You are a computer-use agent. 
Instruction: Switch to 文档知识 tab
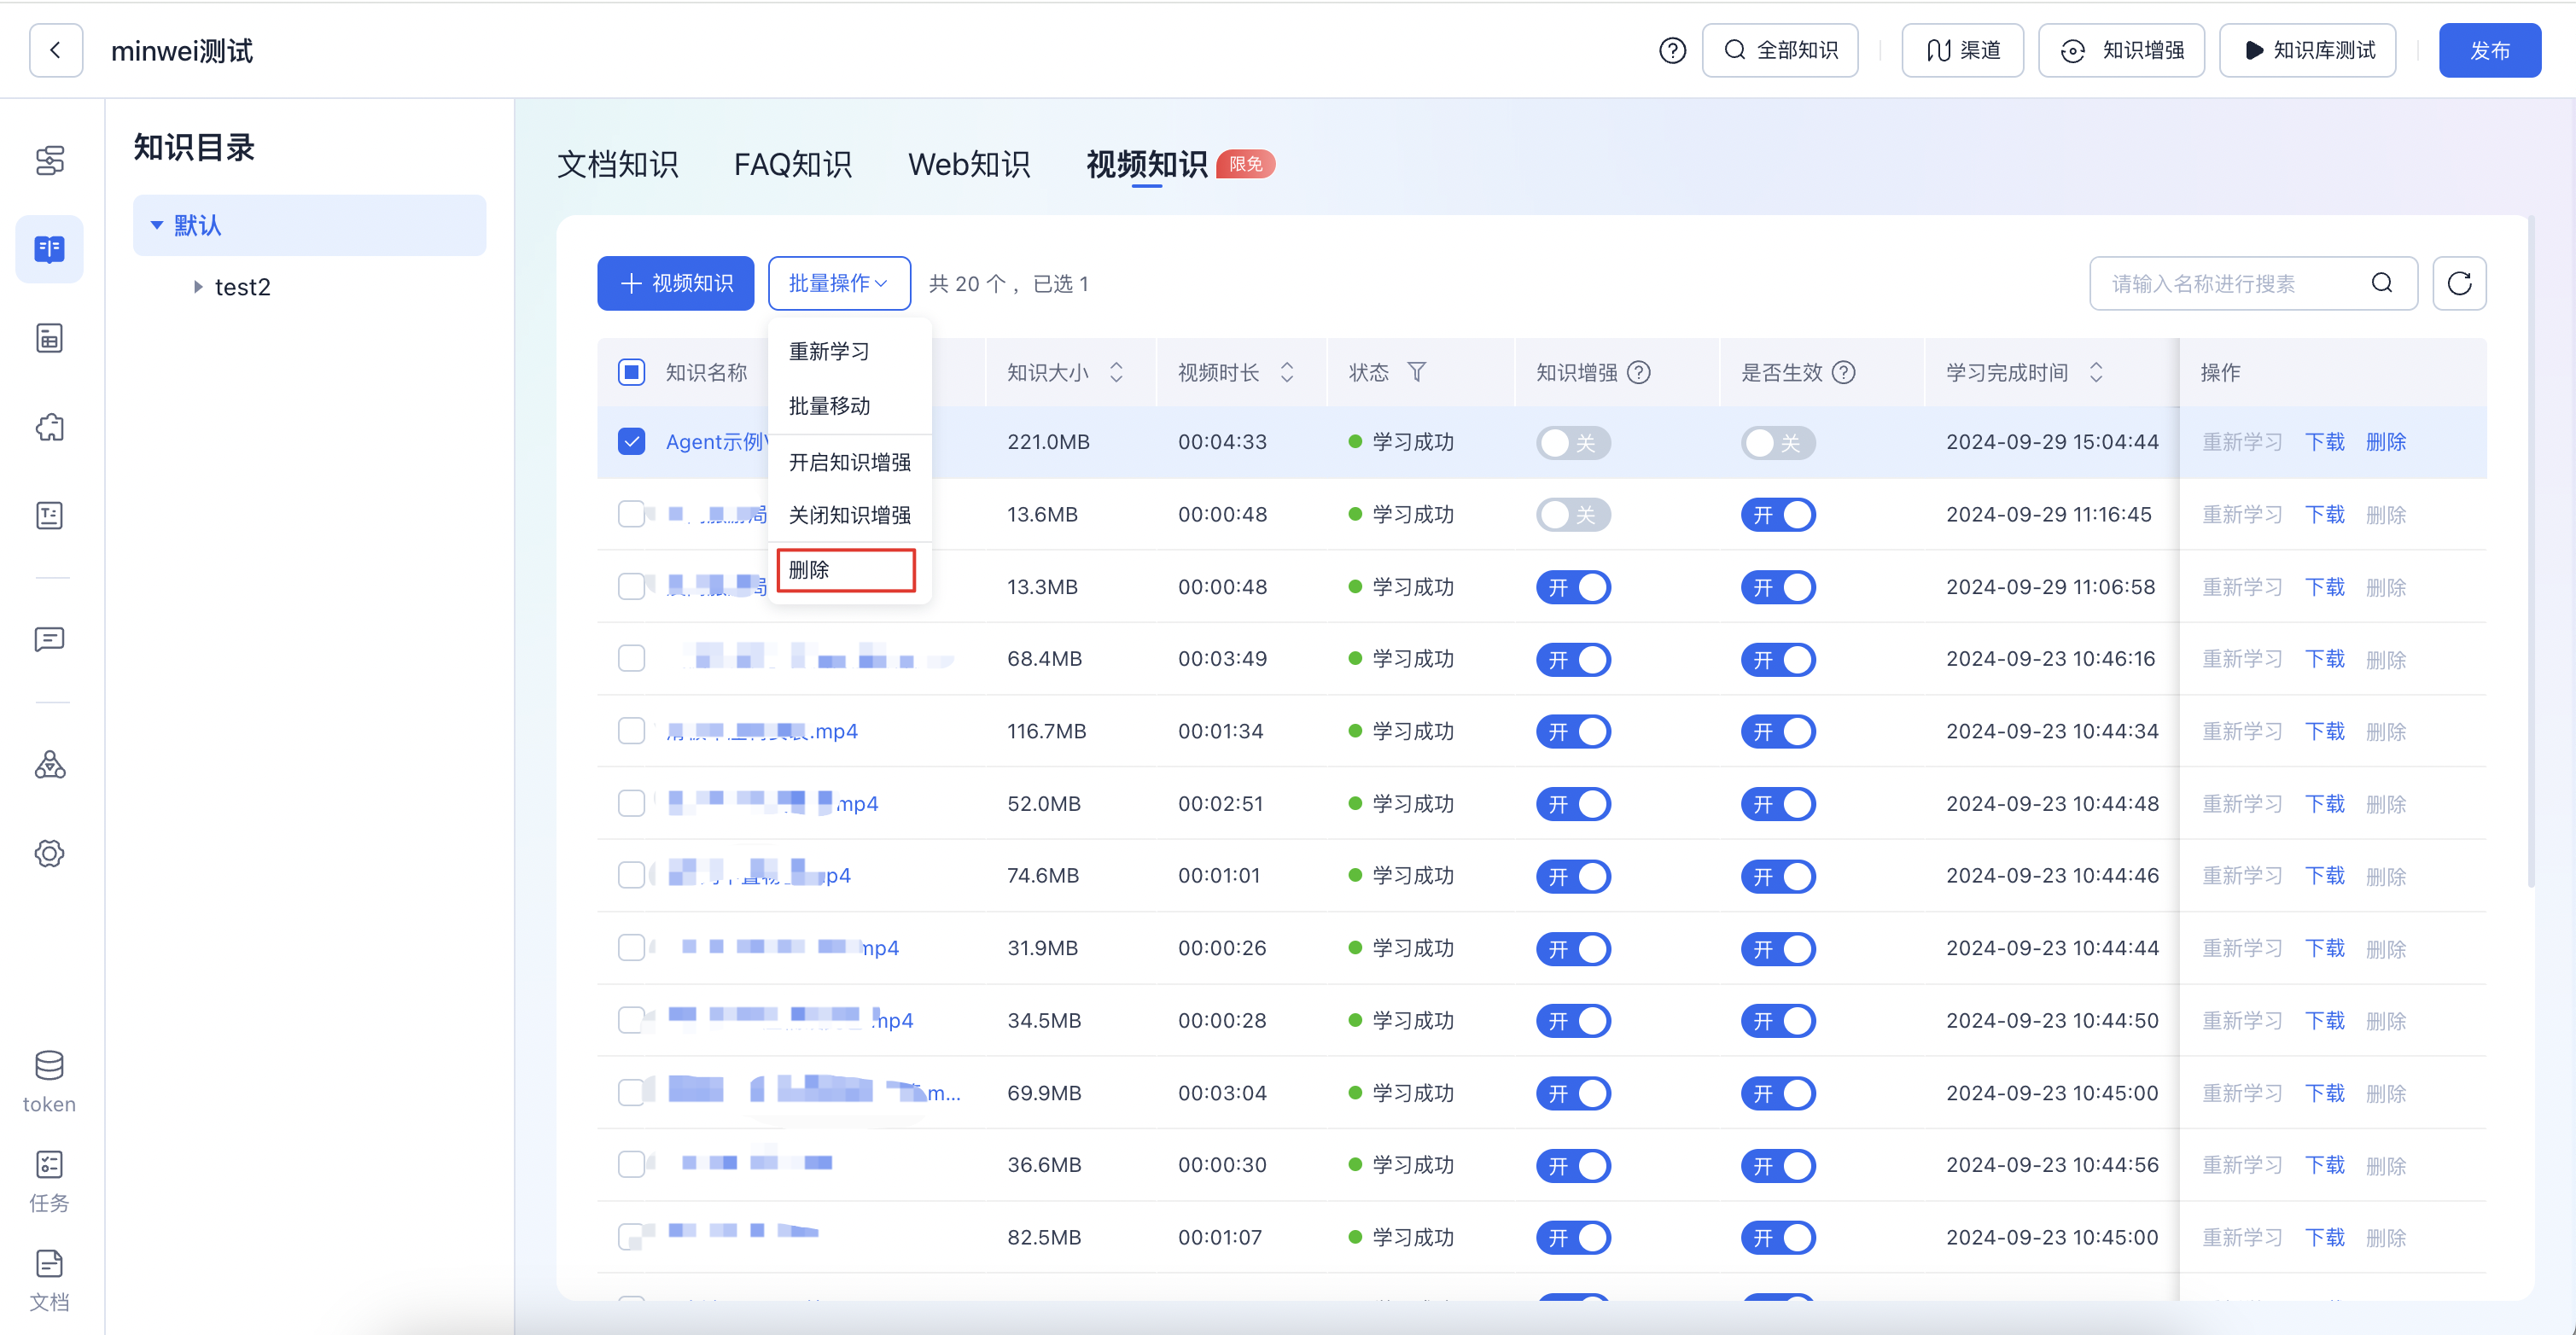click(x=617, y=164)
